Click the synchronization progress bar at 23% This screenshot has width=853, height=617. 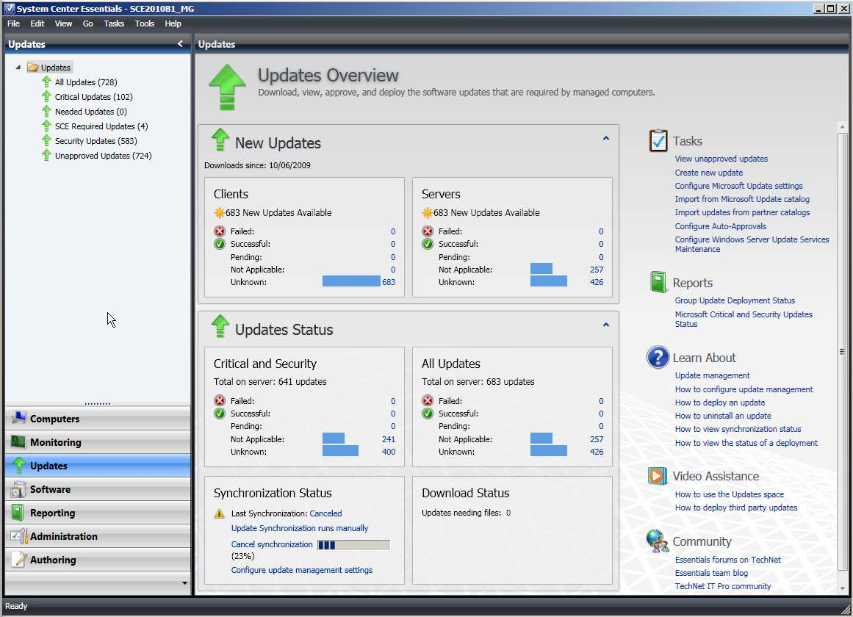tap(353, 544)
